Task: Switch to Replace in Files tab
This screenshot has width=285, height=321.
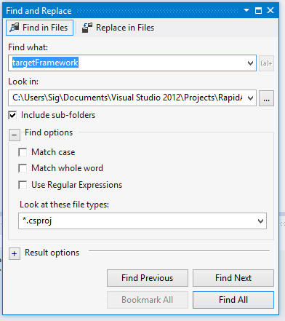Action: click(118, 28)
